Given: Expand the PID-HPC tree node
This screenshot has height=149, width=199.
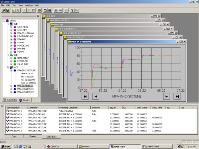Looking at the screenshot, I should click(11, 43).
